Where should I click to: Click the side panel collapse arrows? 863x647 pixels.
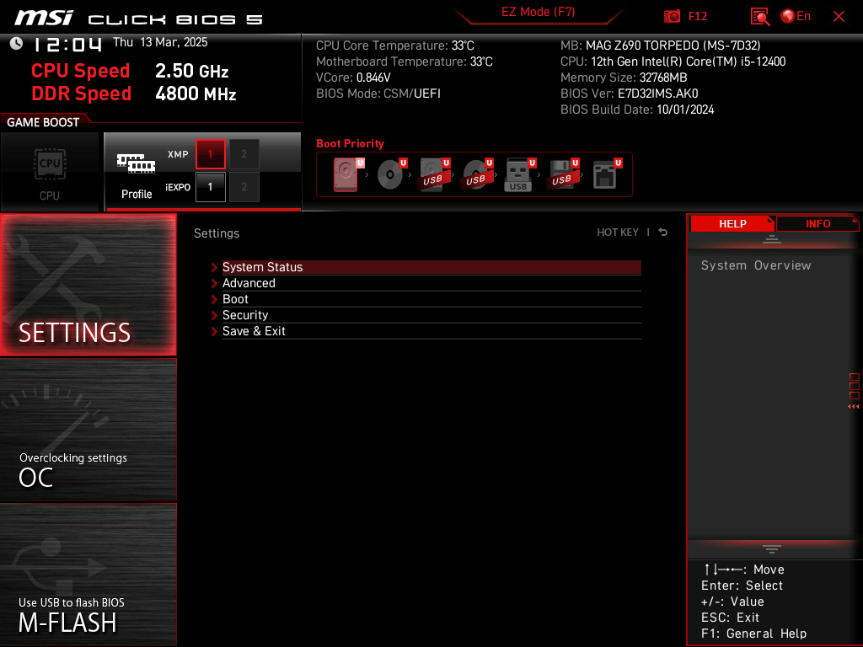[854, 407]
